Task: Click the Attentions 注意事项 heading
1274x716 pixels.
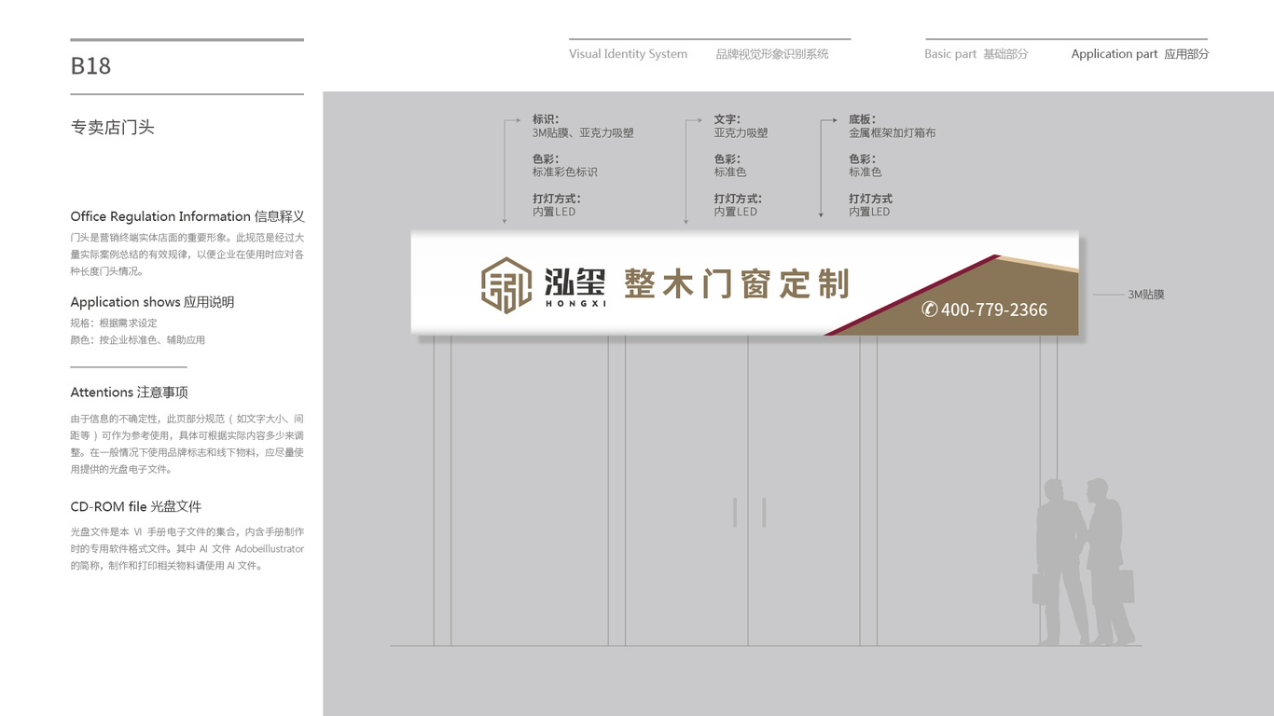Action: pos(129,392)
